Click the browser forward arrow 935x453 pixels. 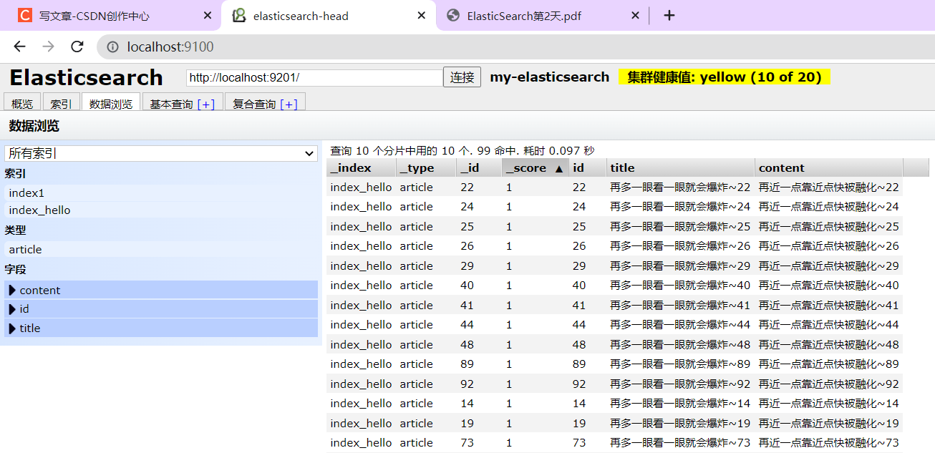[48, 47]
